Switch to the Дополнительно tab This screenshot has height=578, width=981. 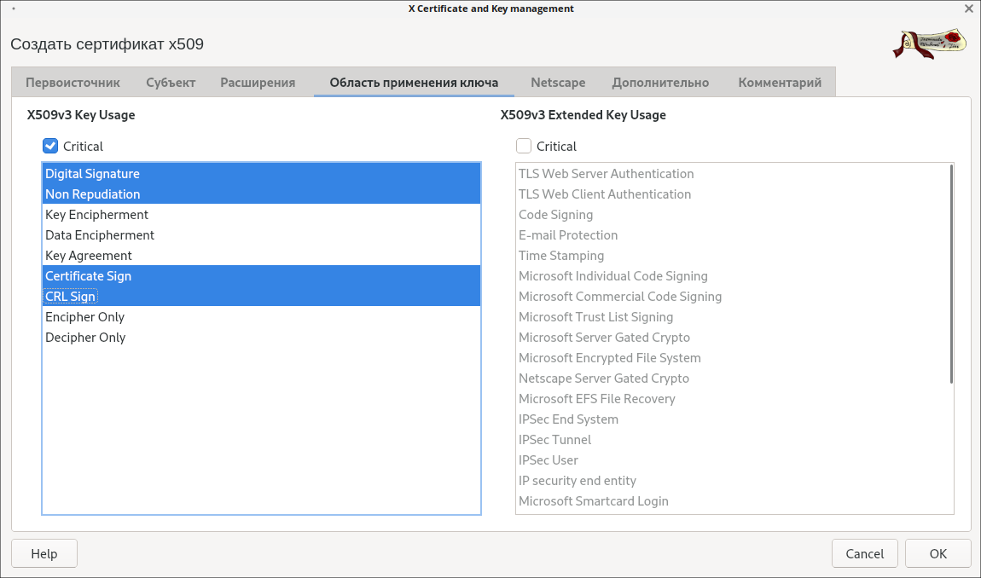pos(660,83)
